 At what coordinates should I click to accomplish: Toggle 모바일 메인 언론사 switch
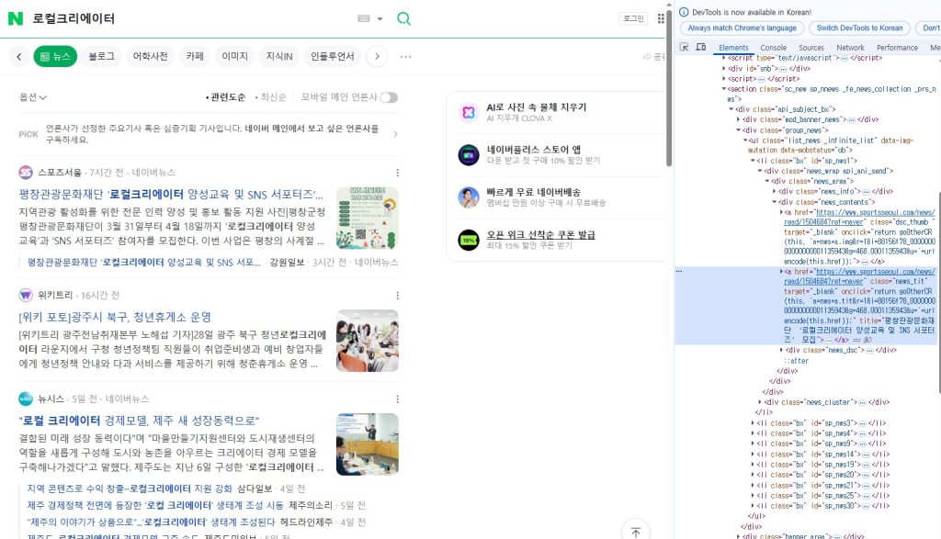(389, 97)
